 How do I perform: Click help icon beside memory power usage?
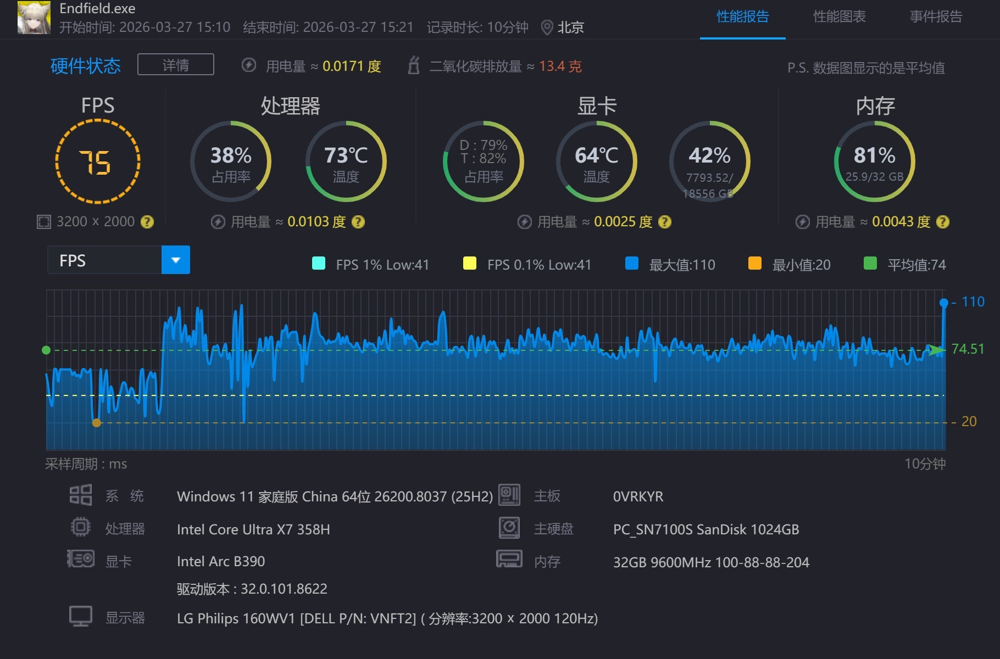pos(943,222)
